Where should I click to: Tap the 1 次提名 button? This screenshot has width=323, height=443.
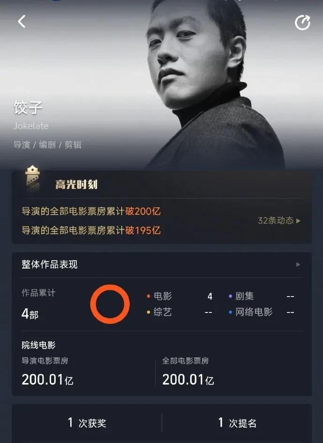point(237,423)
